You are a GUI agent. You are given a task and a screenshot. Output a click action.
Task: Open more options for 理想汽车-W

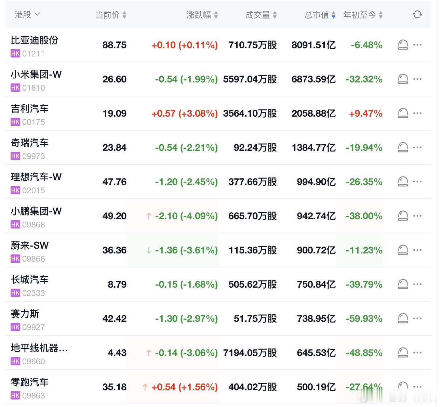pyautogui.click(x=417, y=182)
